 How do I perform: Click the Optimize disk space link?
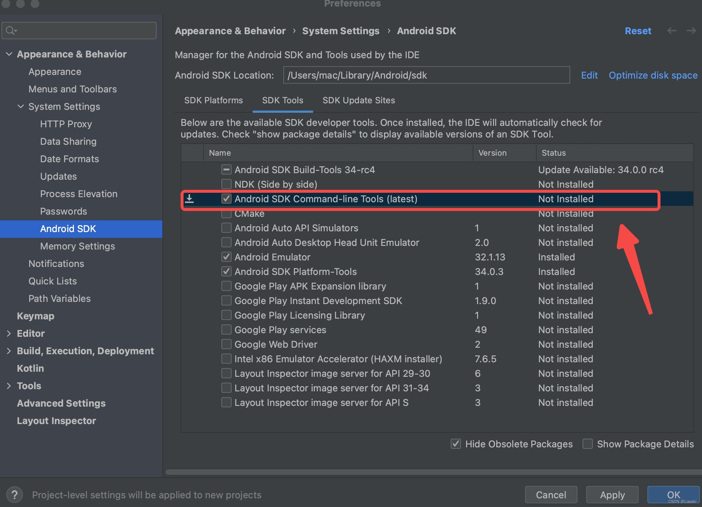pos(653,75)
